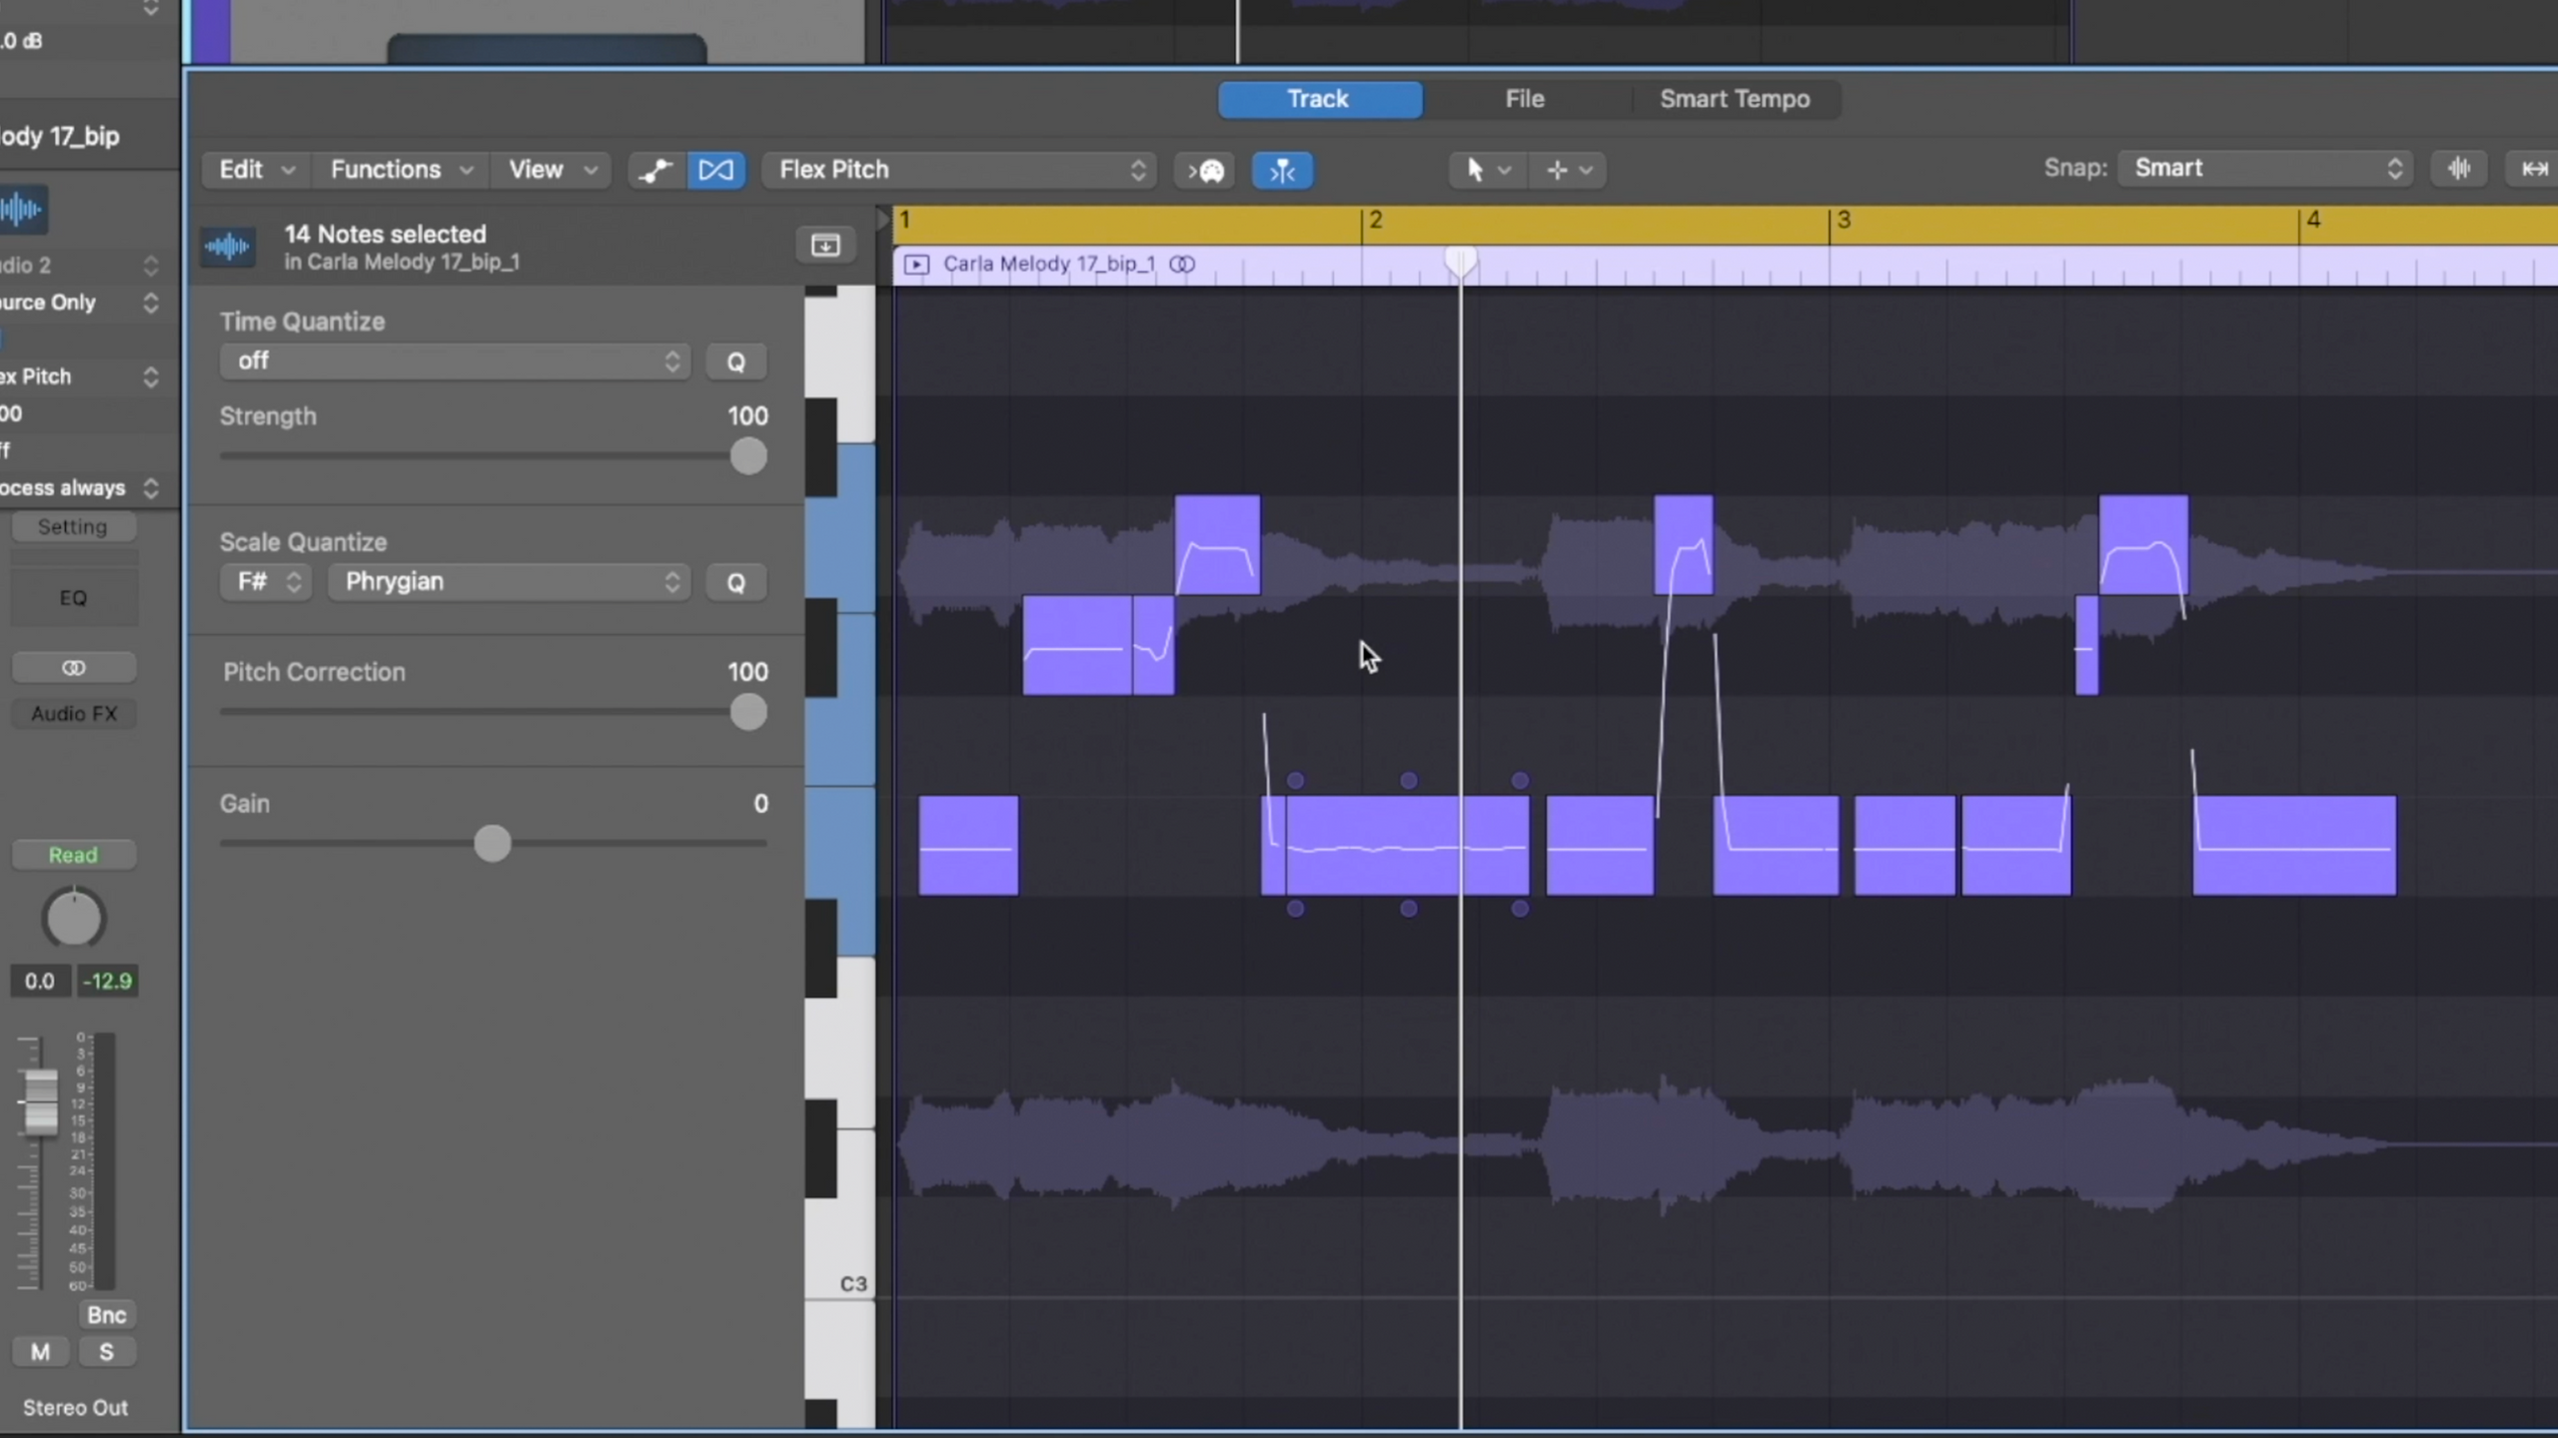Image resolution: width=2558 pixels, height=1438 pixels.
Task: Click the inspector collapse icon
Action: pyautogui.click(x=825, y=245)
